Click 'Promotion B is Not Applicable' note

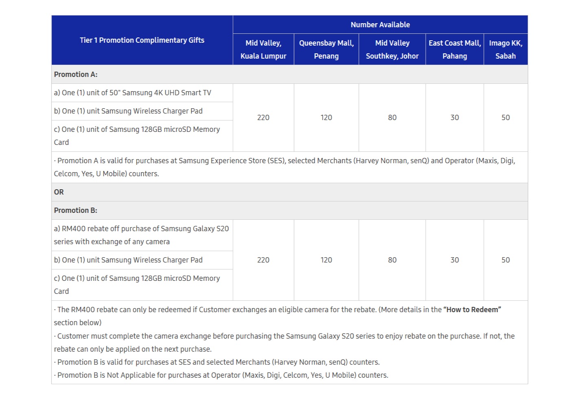tap(221, 375)
